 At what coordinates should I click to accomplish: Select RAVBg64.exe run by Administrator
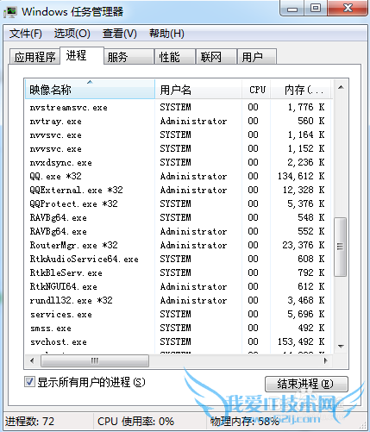tap(179, 231)
